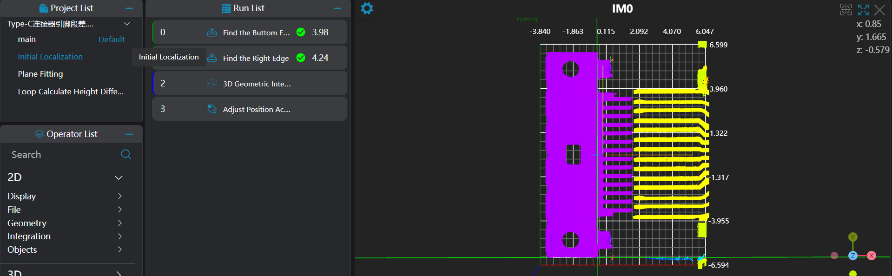Click the blue fullscreen expand arrows icon
Viewport: 892px width, 276px height.
[863, 10]
